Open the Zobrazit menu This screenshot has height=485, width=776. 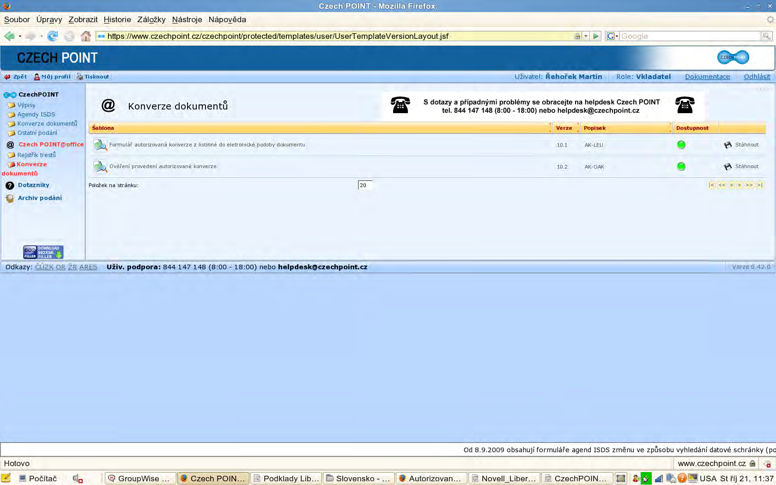83,19
